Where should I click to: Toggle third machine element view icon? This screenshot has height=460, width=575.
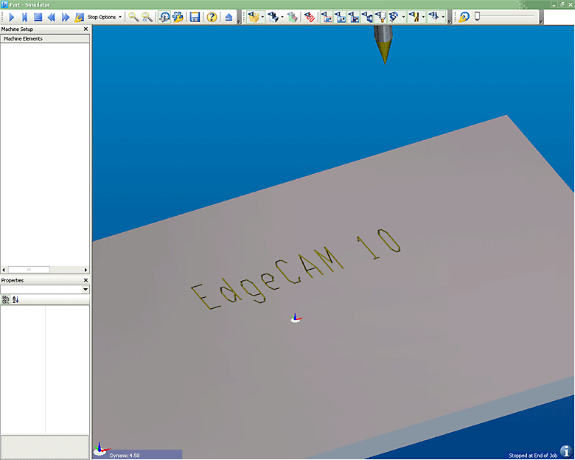pyautogui.click(x=354, y=17)
